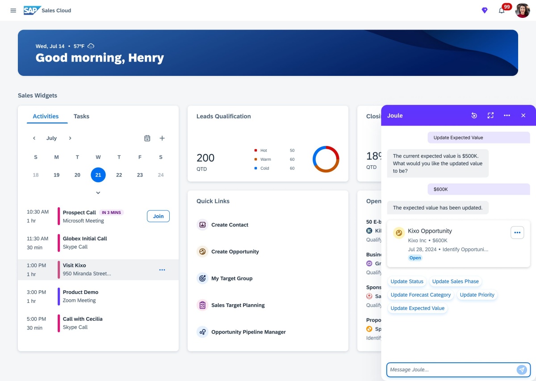This screenshot has height=381, width=536.
Task: Click the SAP Sales Cloud logo
Action: tap(47, 10)
